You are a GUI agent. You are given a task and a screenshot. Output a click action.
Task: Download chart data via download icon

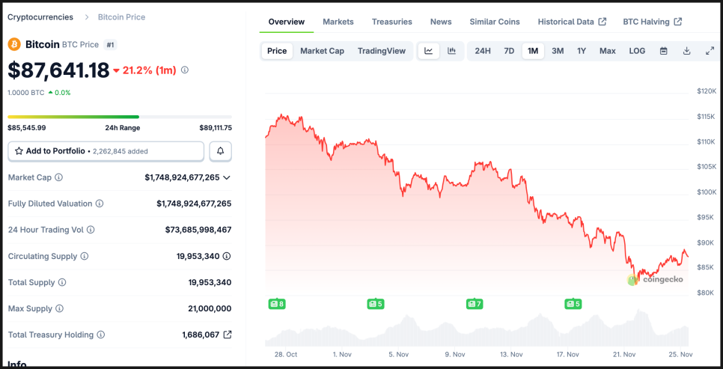(686, 51)
